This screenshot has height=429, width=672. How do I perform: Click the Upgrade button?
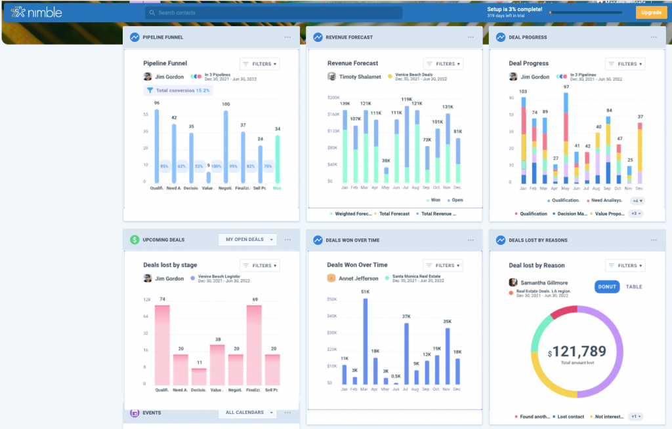(x=651, y=12)
